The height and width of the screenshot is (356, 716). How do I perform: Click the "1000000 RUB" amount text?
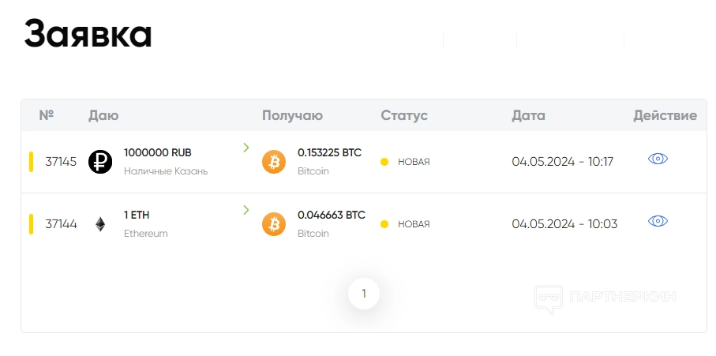click(158, 152)
